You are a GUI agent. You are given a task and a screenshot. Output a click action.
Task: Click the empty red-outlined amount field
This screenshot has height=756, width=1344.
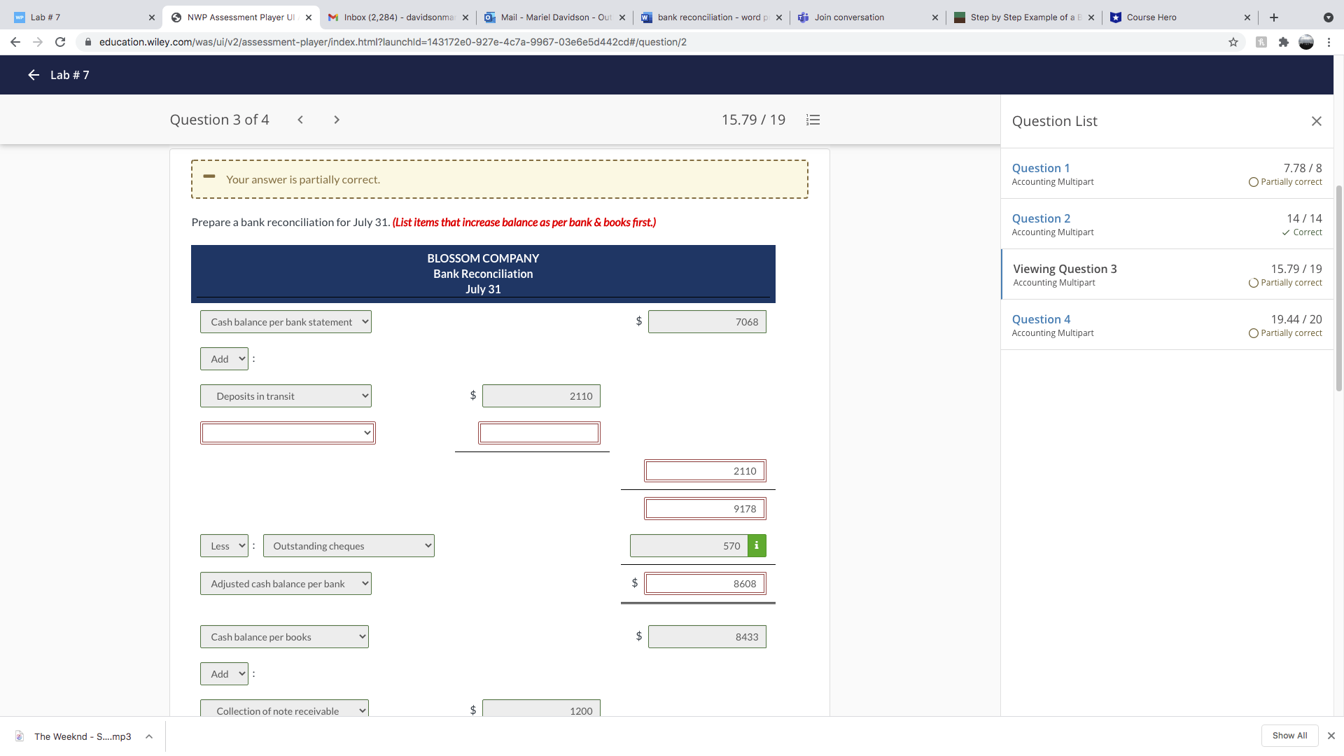coord(539,433)
